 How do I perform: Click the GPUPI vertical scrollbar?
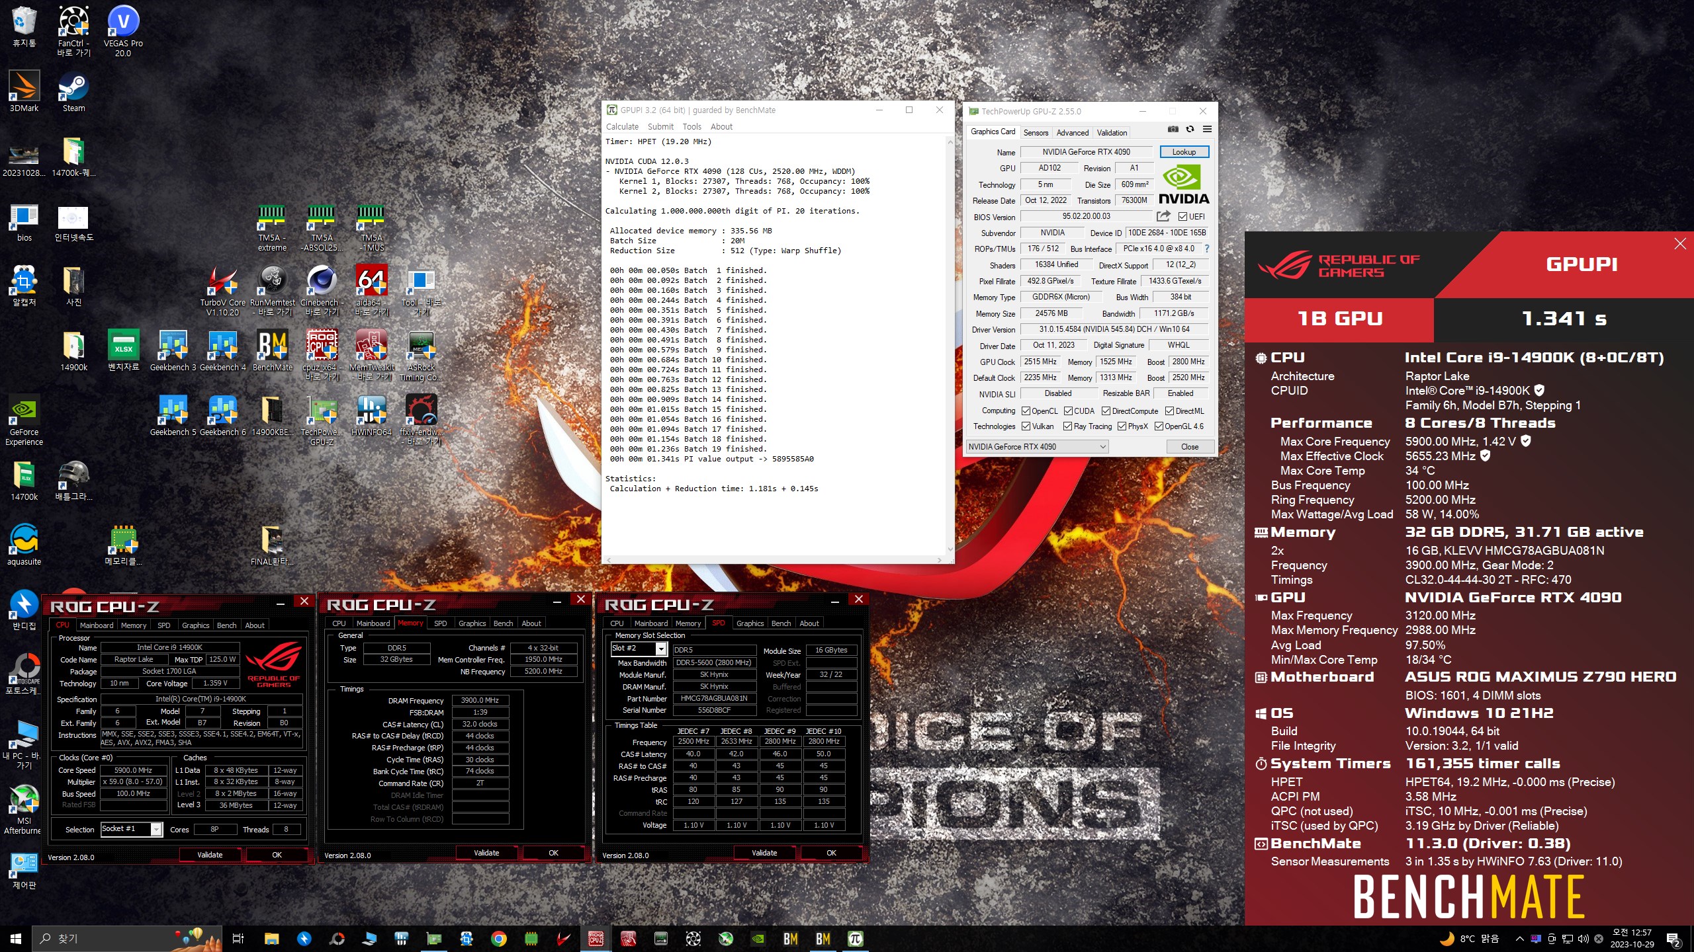tap(950, 346)
